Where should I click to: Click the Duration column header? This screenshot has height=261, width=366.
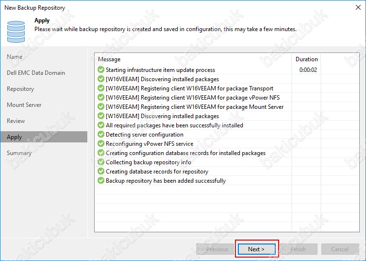(306, 59)
